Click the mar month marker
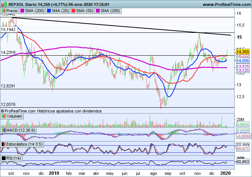 (x=82, y=173)
